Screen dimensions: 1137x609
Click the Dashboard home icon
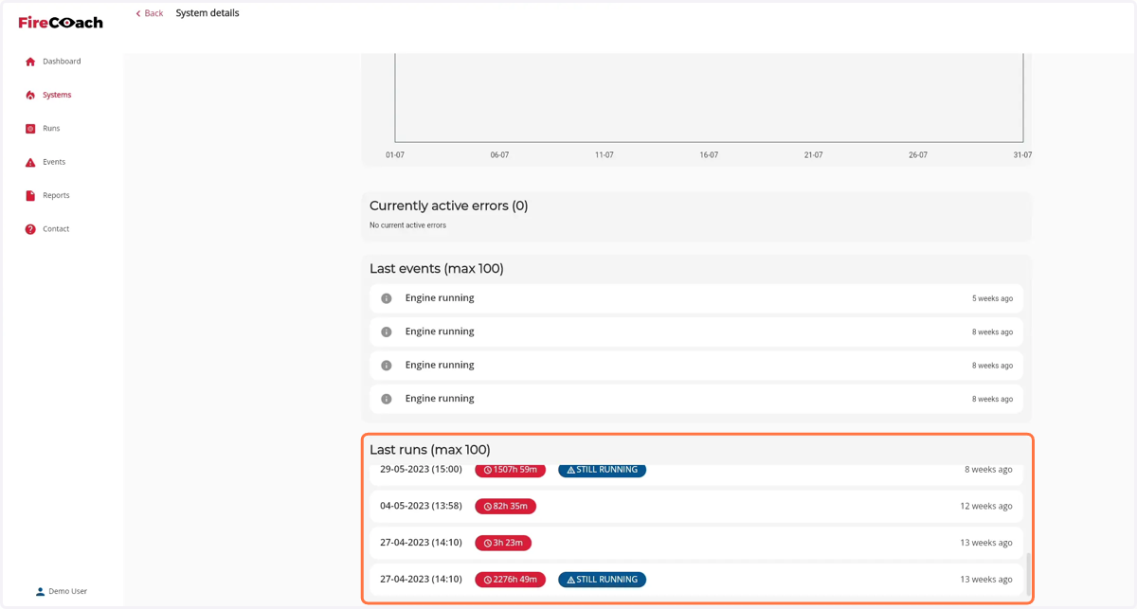(x=30, y=62)
